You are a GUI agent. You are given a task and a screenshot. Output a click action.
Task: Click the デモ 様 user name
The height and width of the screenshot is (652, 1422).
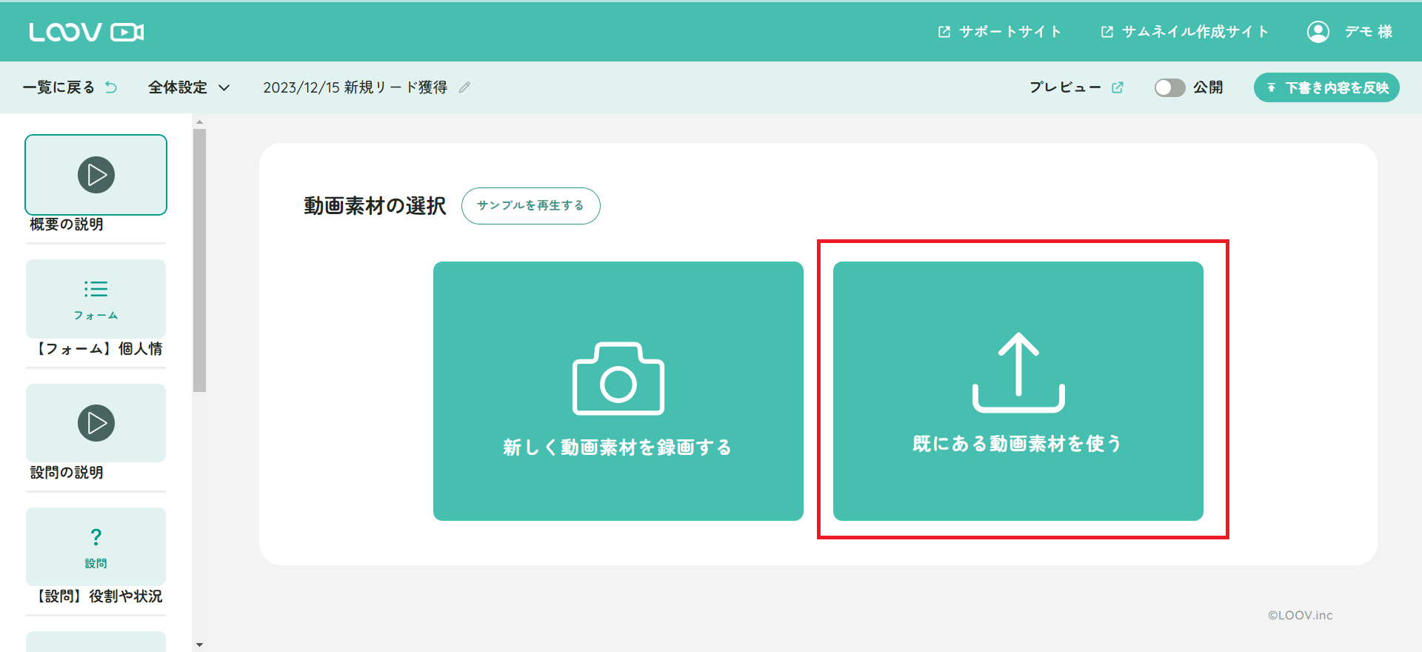tap(1369, 32)
